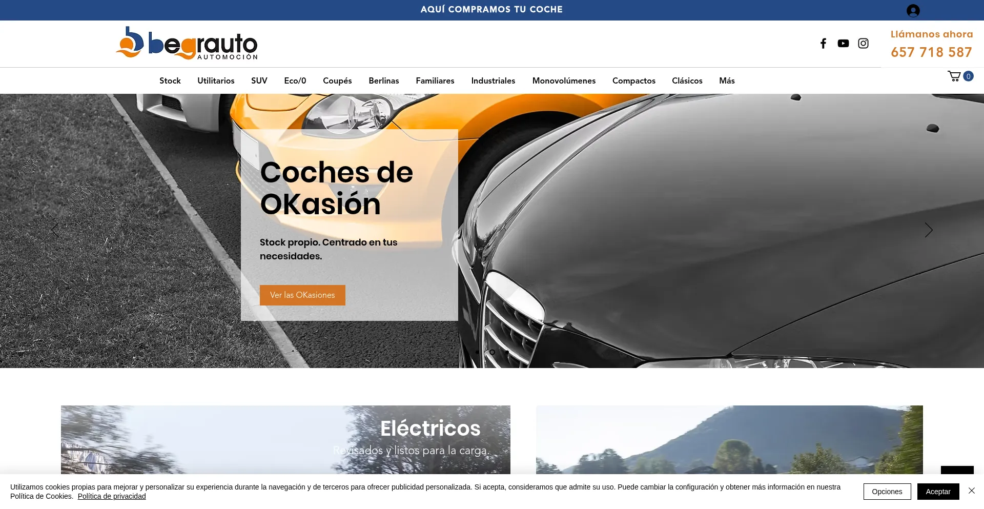Open the Monovolúmenes category
984x509 pixels.
563,81
